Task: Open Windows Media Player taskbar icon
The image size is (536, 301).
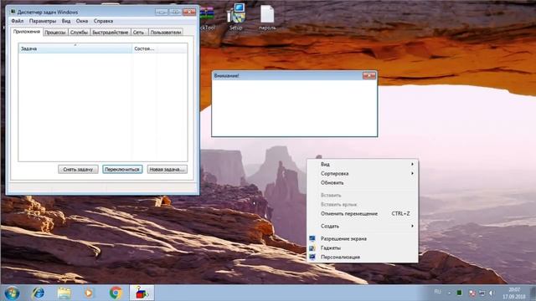Action: tap(89, 293)
